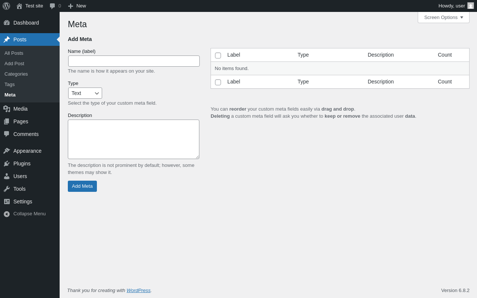Open the Type dropdown showing Text
Viewport: 477px width, 298px height.
[85, 93]
